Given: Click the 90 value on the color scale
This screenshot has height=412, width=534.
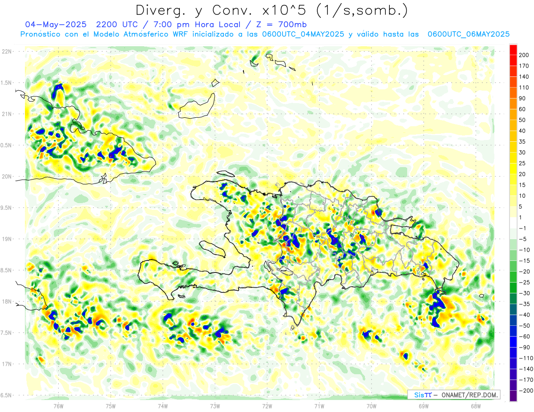Looking at the screenshot, I should (x=522, y=98).
